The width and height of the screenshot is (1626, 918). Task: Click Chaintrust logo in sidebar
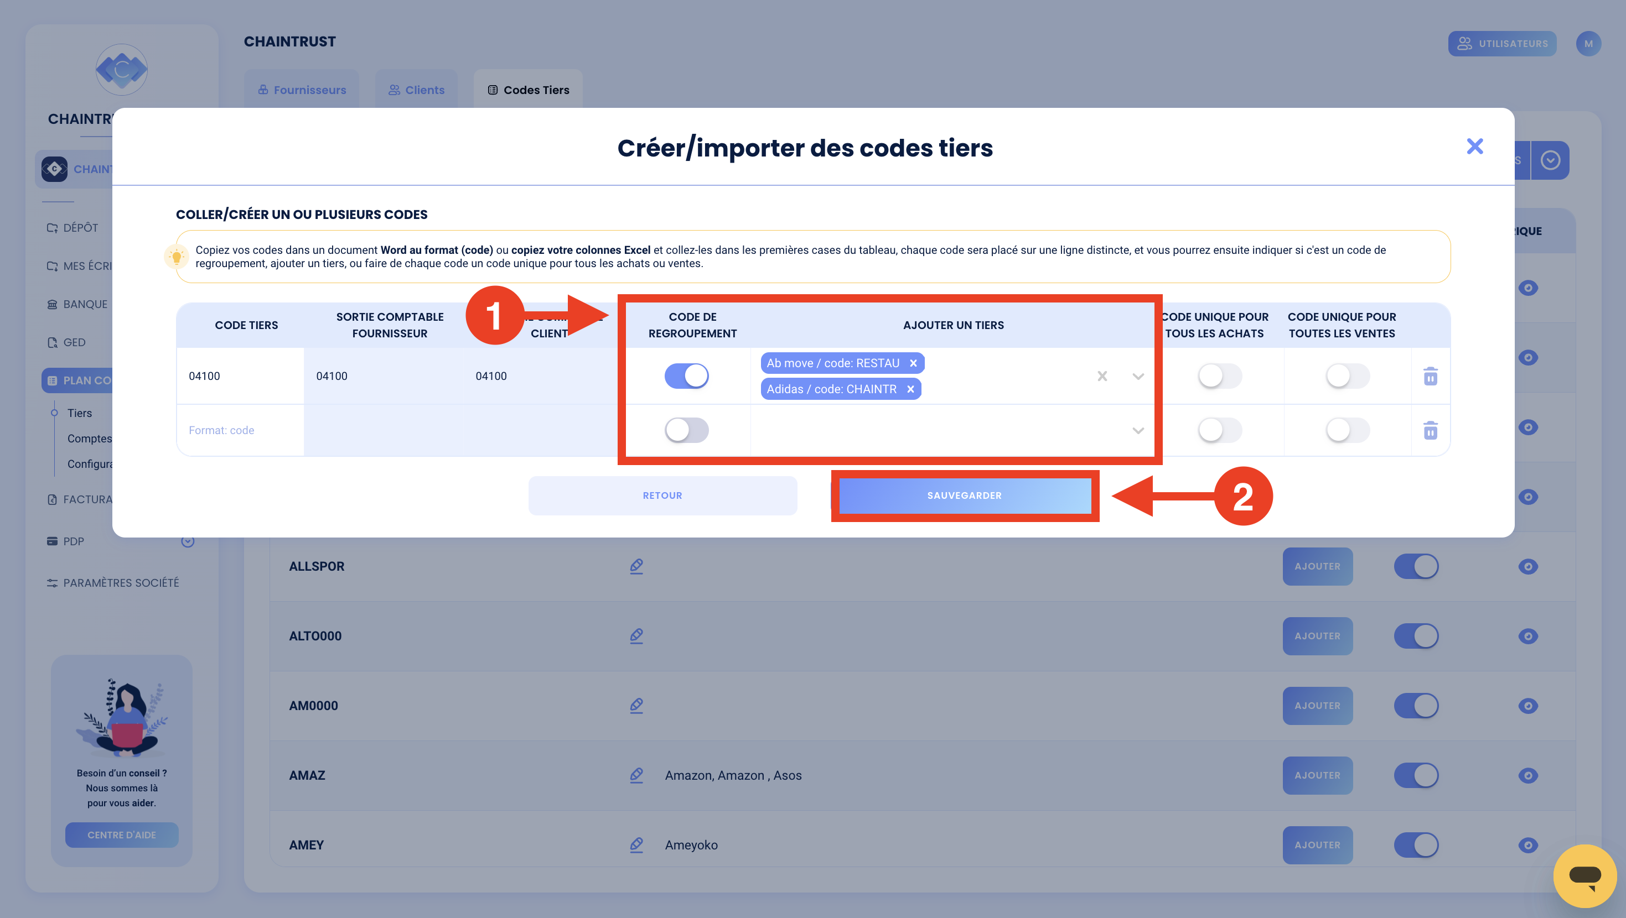pyautogui.click(x=121, y=69)
